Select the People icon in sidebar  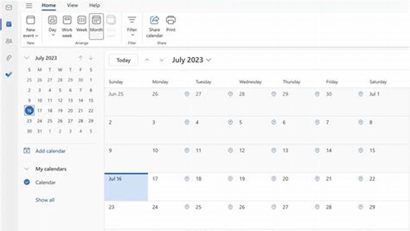tap(8, 41)
